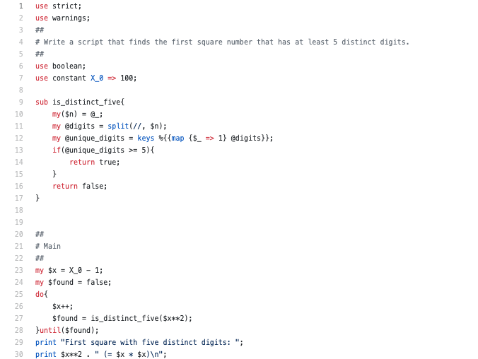Click line number 1 in the gutter
The height and width of the screenshot is (359, 478).
click(21, 6)
